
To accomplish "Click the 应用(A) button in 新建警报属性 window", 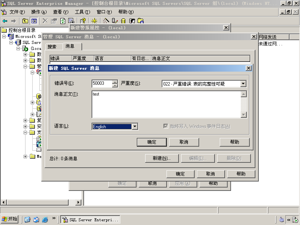I will pyautogui.click(x=183, y=184).
